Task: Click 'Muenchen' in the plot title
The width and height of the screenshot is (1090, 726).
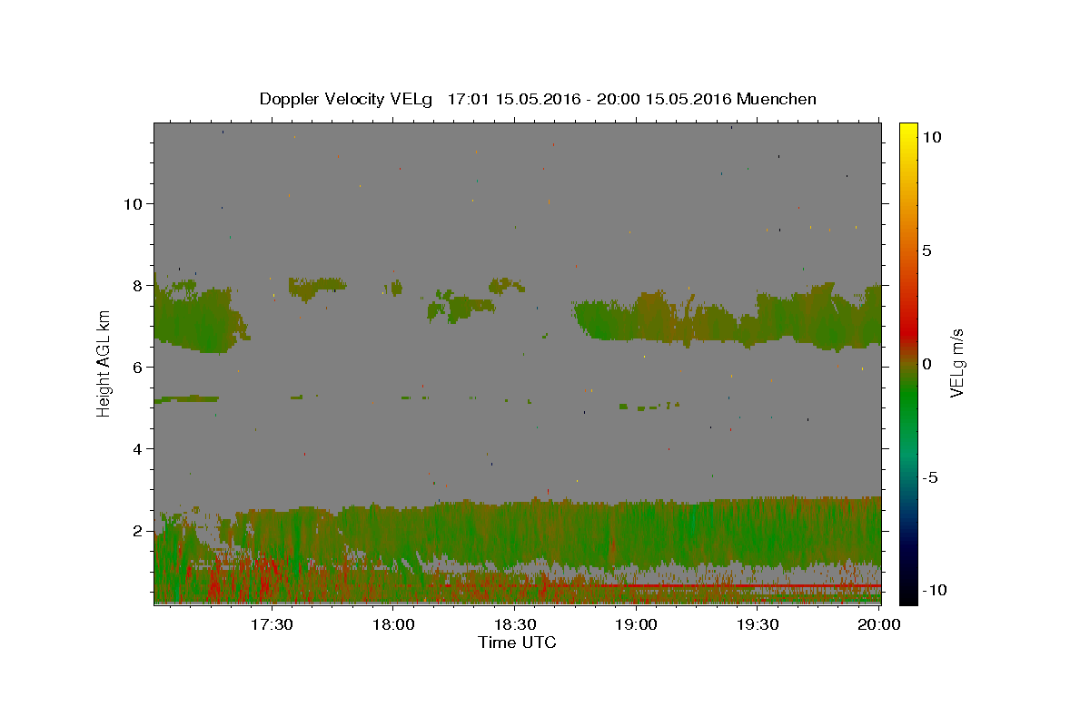Action: 777,99
